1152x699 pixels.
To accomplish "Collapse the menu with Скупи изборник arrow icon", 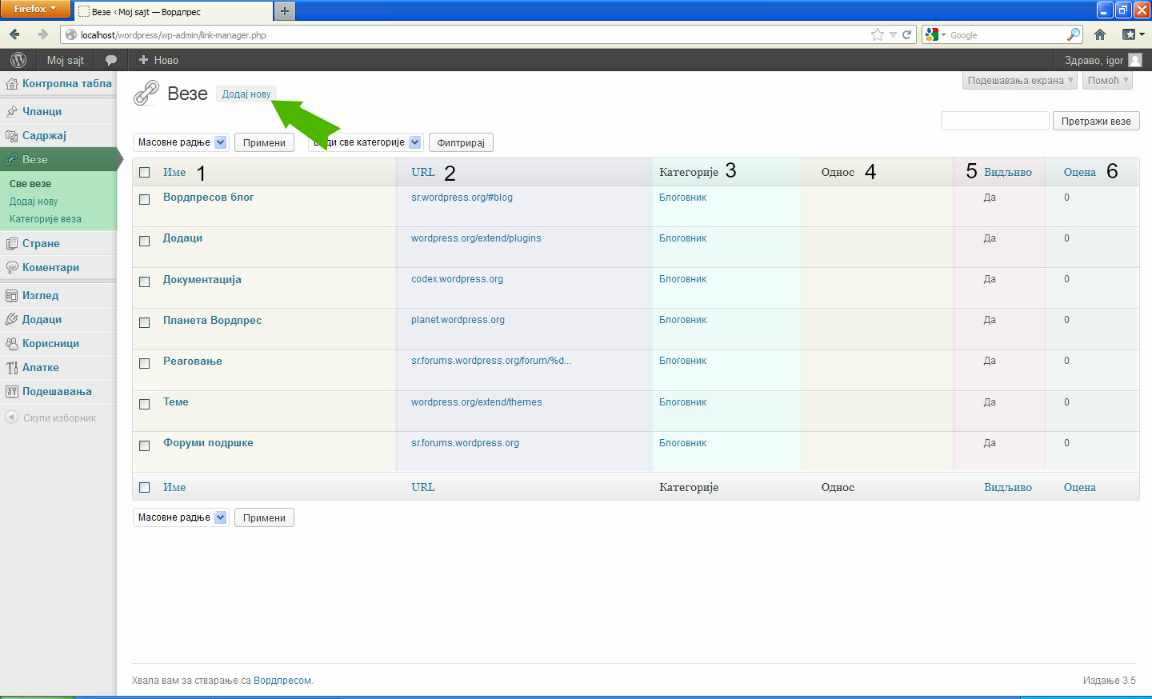I will 12,417.
